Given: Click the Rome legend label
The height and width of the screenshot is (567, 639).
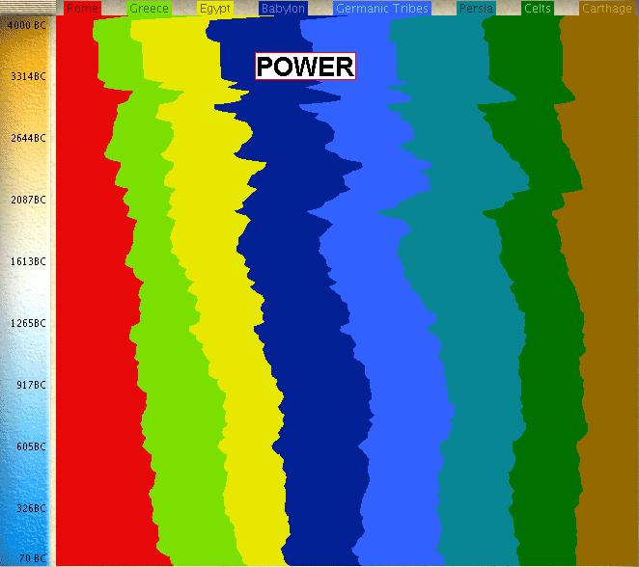Looking at the screenshot, I should pos(82,9).
